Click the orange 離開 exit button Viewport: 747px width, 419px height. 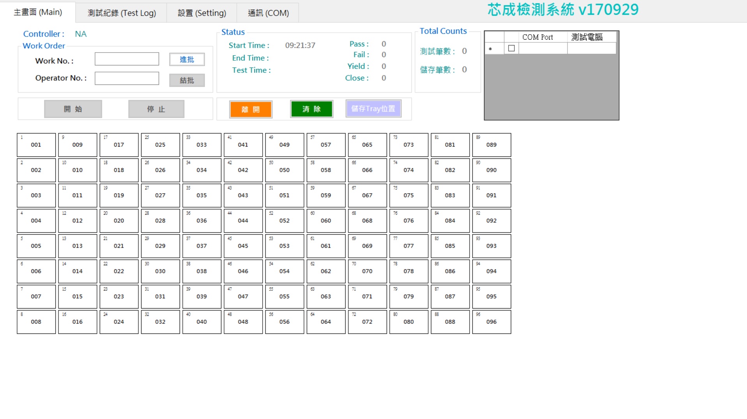click(x=251, y=109)
